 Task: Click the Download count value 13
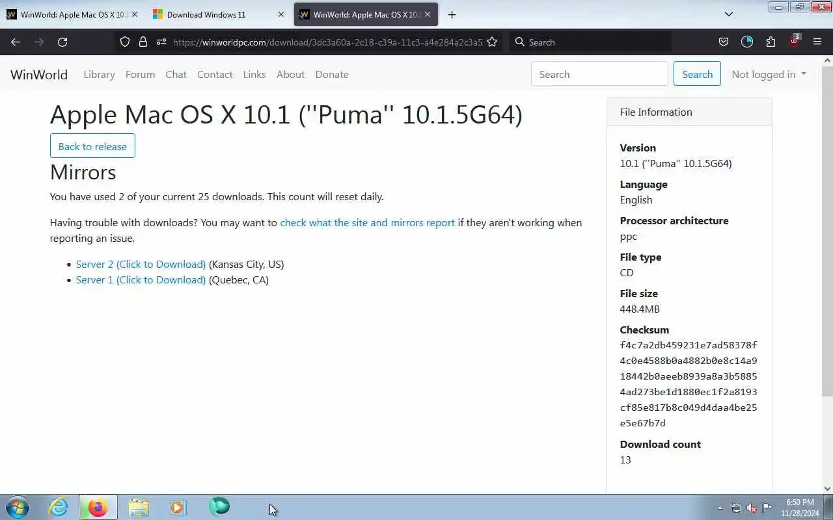pos(625,460)
